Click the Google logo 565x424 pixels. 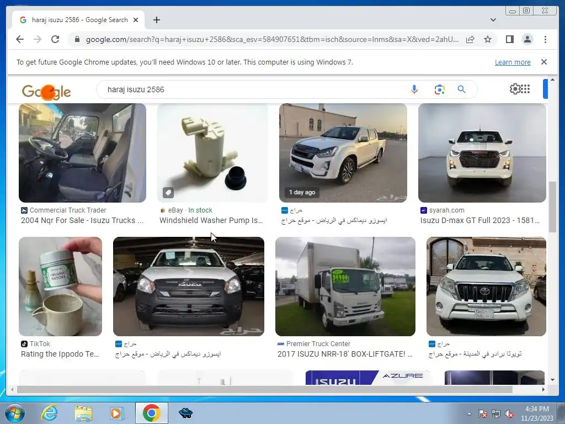coord(46,92)
